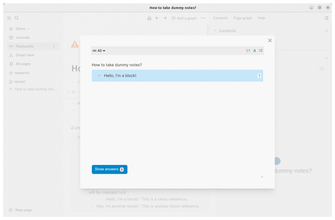Open the three-dots more menu
Viewport: 335px width, 220px height.
(203, 18)
